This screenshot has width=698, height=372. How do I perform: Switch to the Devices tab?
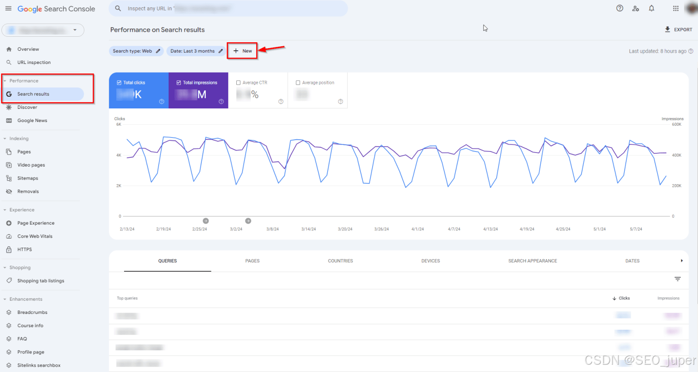coord(430,261)
